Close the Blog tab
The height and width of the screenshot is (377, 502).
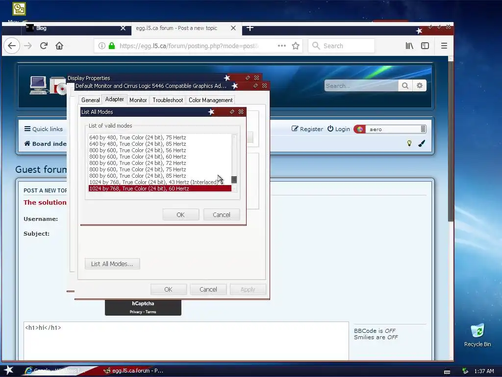(123, 28)
